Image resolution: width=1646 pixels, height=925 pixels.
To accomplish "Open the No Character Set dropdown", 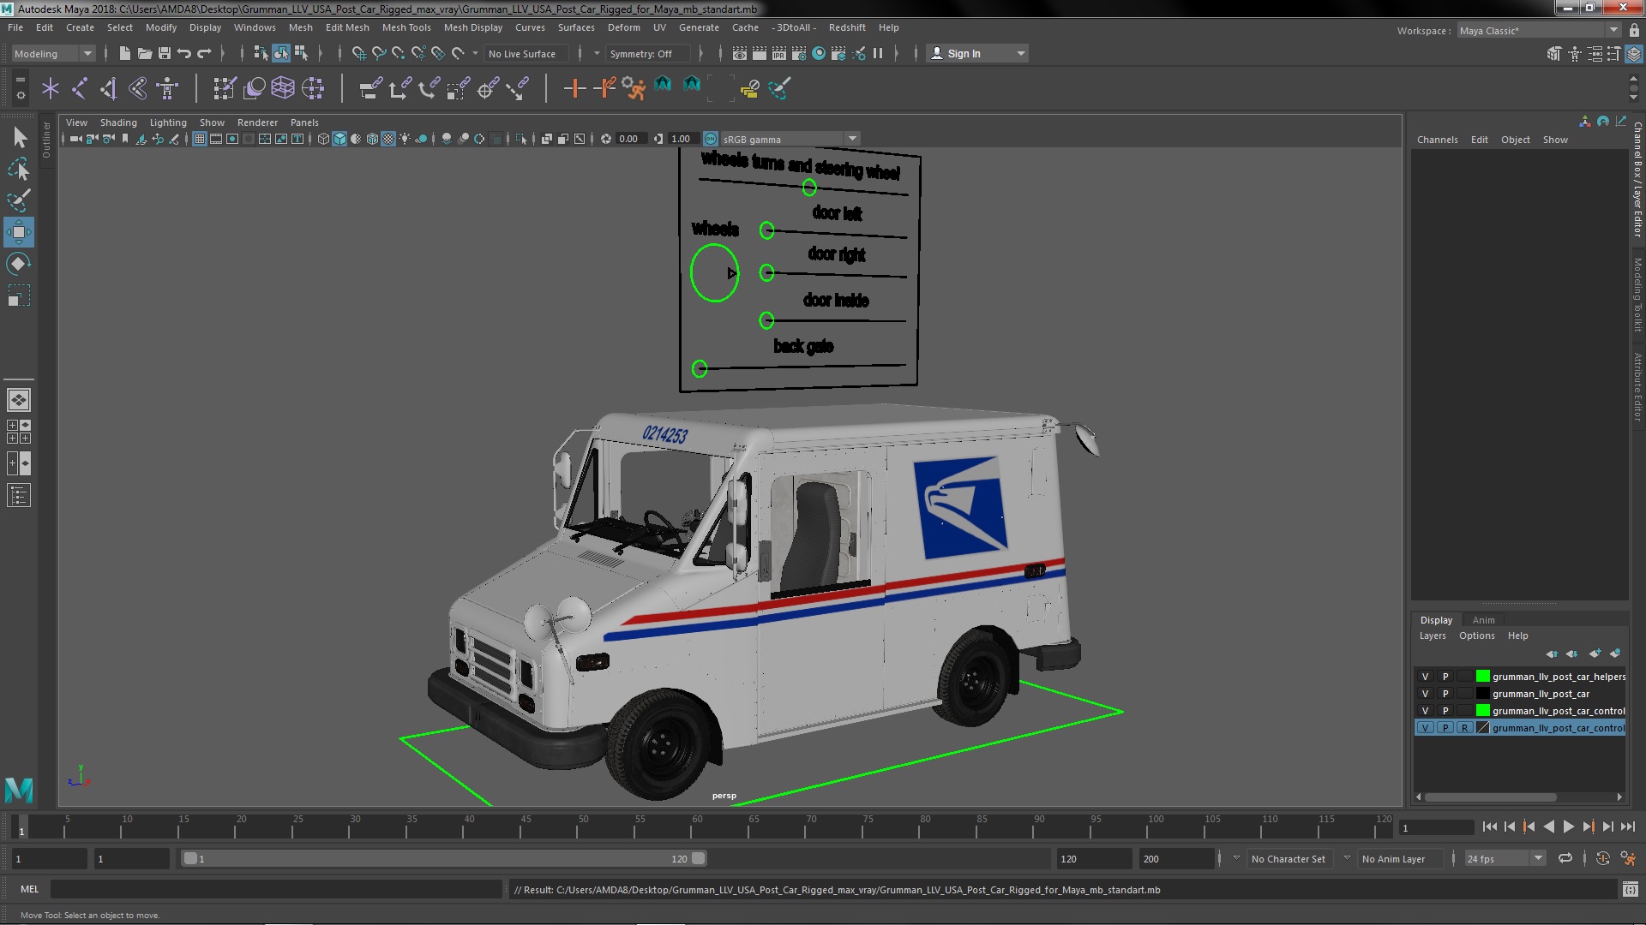I will (x=1289, y=858).
